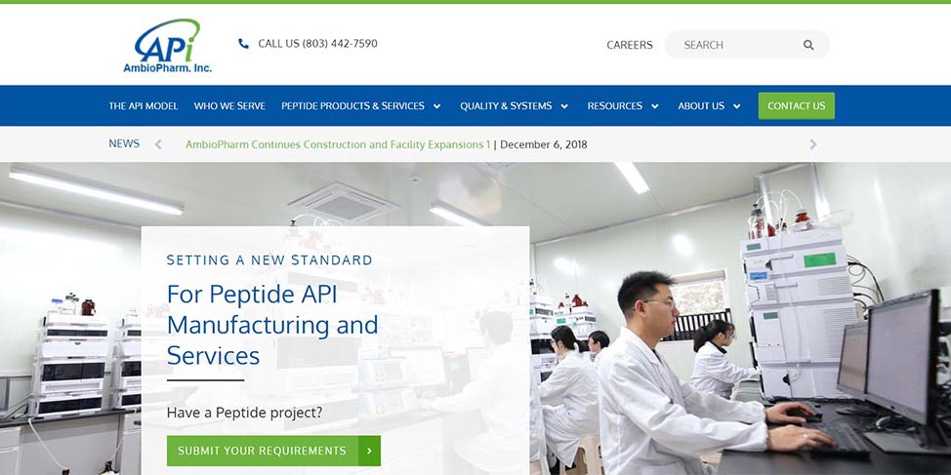The height and width of the screenshot is (475, 951).
Task: Open the Facility Expansions news headline
Action: tap(338, 144)
